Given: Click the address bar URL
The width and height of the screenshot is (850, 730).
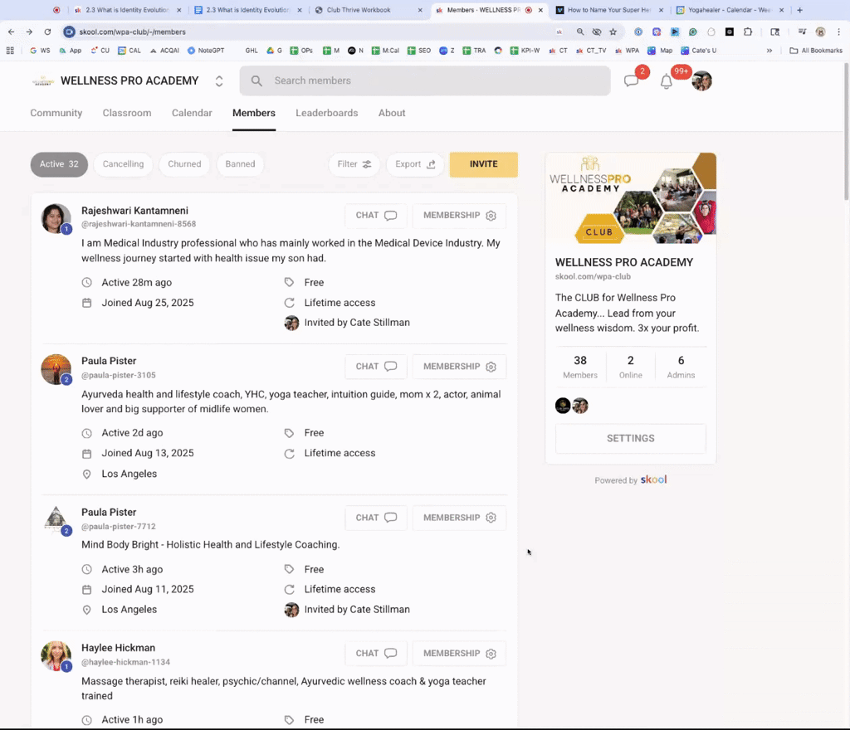Looking at the screenshot, I should click(132, 32).
